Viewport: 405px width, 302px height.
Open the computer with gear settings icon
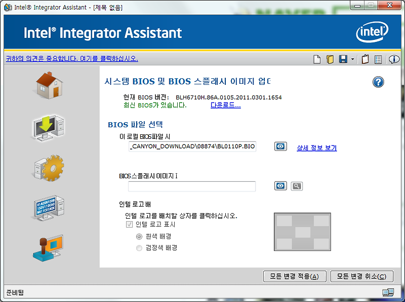click(49, 168)
